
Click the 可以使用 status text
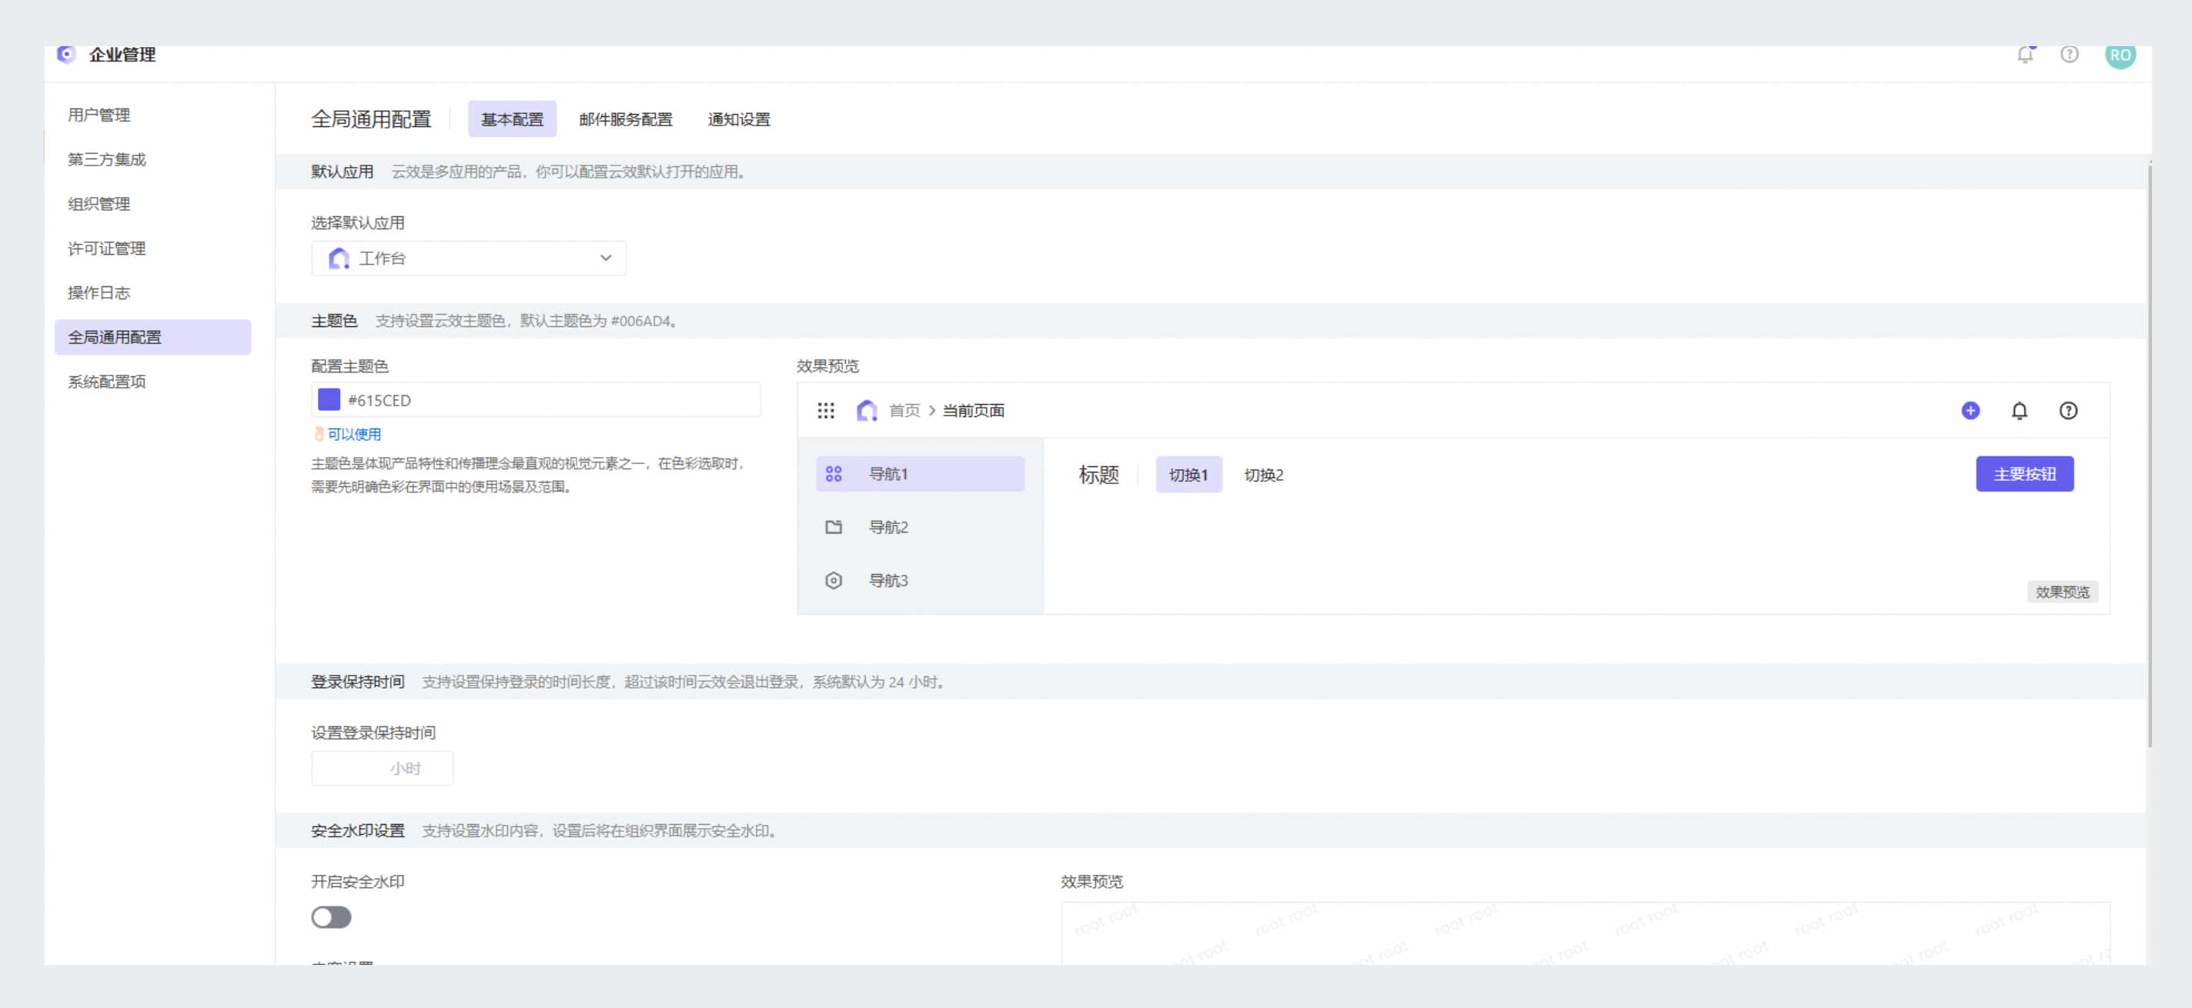354,435
